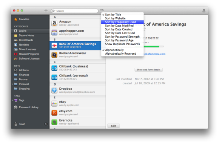Choose Sort by Frequency Used

(x=122, y=22)
